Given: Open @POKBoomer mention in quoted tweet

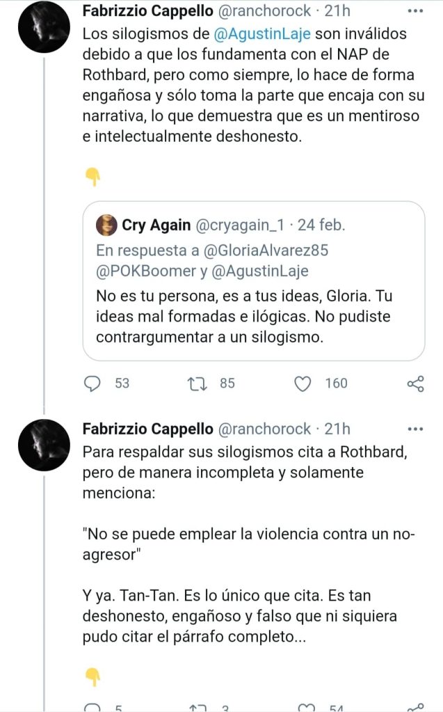Looking at the screenshot, I should (x=146, y=271).
